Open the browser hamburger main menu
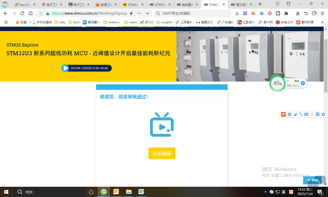Viewport: 328px width, 197px height. click(x=322, y=13)
